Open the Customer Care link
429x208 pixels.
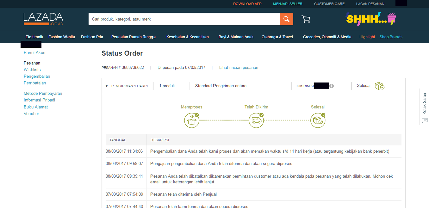click(x=329, y=4)
